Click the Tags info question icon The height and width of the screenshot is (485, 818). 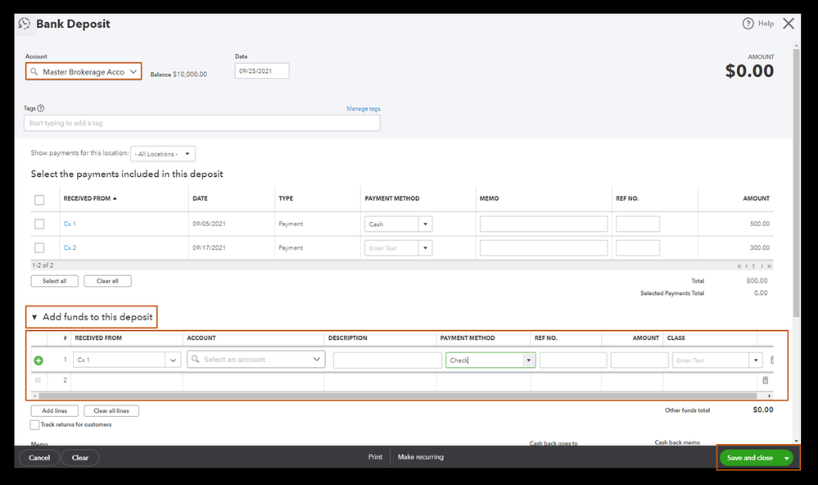41,108
